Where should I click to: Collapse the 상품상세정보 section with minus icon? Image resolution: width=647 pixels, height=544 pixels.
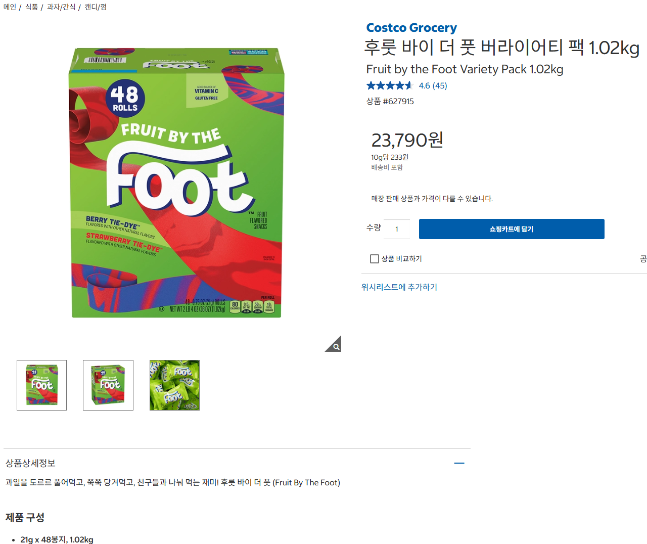459,463
